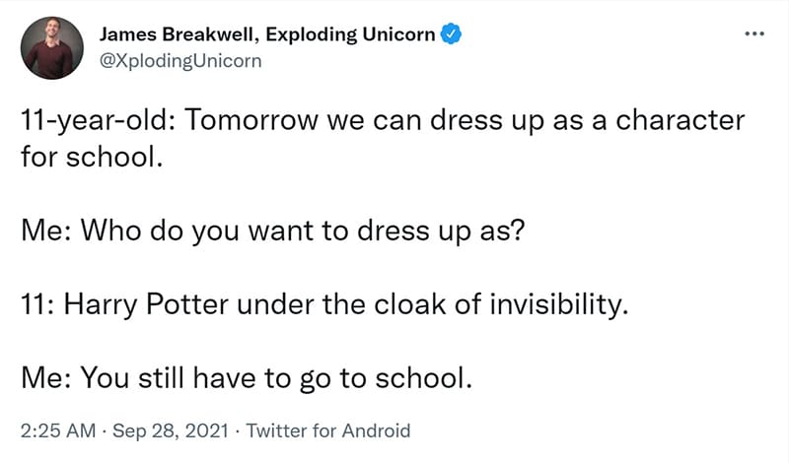
Task: Click the 2:25 AM timestamp
Action: coord(58,430)
